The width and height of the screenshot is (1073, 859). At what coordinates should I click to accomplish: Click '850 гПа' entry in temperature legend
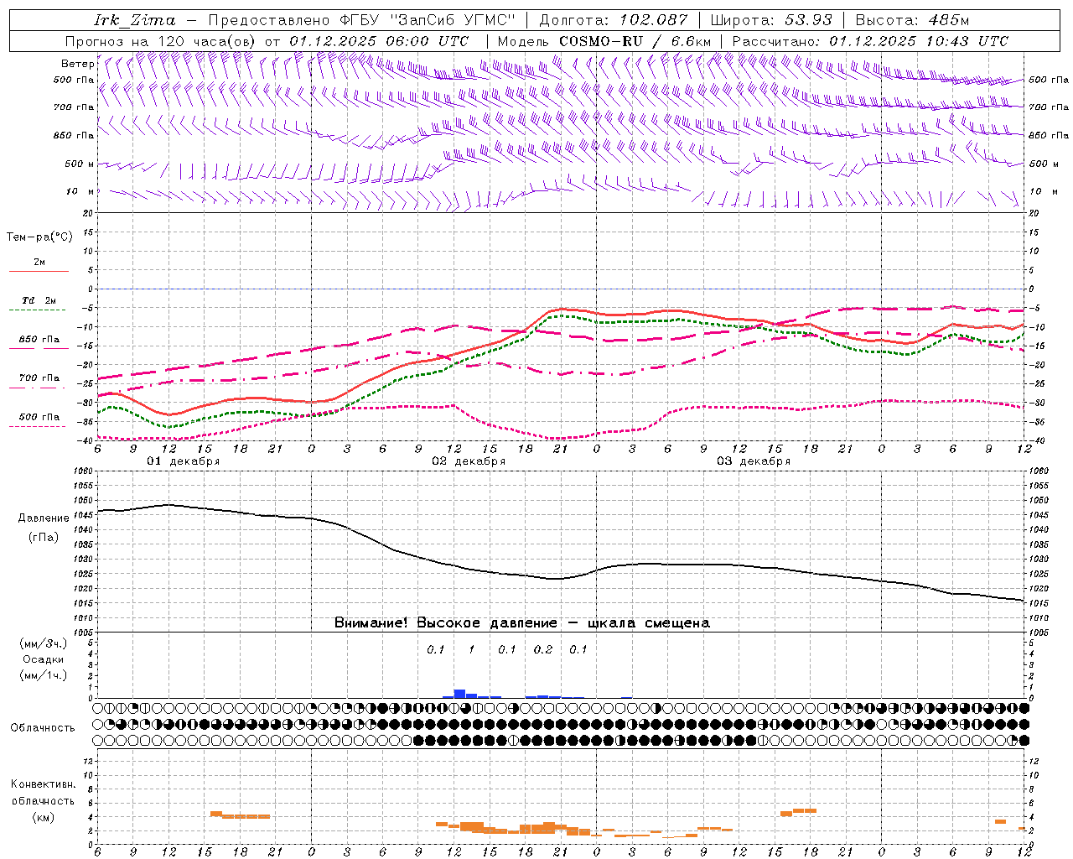(x=39, y=340)
